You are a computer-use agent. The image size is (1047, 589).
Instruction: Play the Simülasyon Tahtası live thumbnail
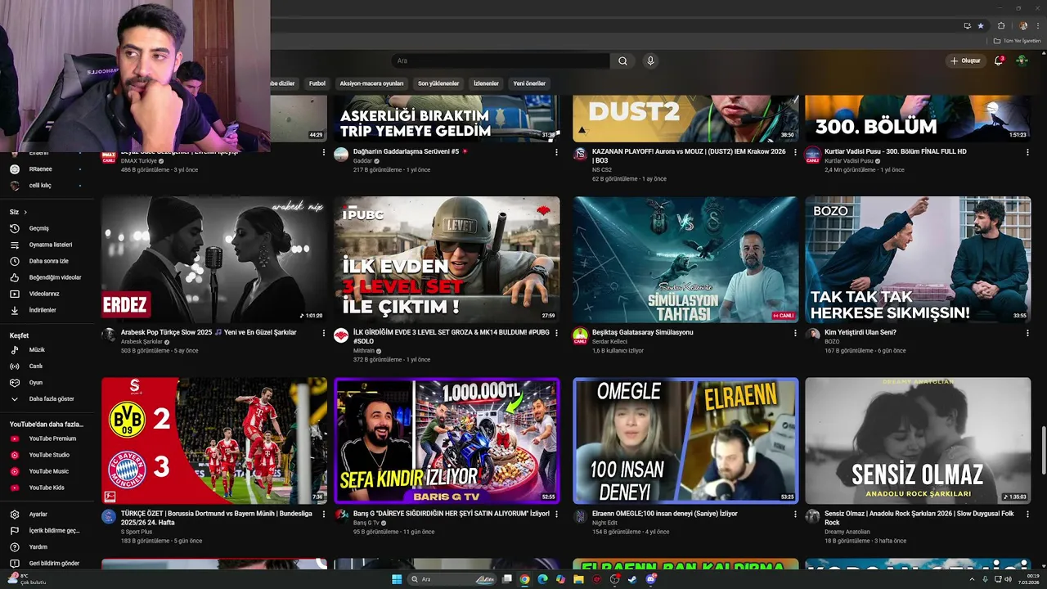[x=685, y=259]
